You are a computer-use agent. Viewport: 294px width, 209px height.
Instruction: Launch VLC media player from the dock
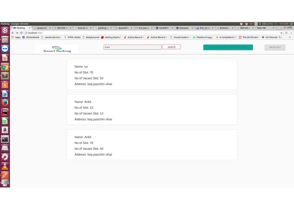point(5,166)
